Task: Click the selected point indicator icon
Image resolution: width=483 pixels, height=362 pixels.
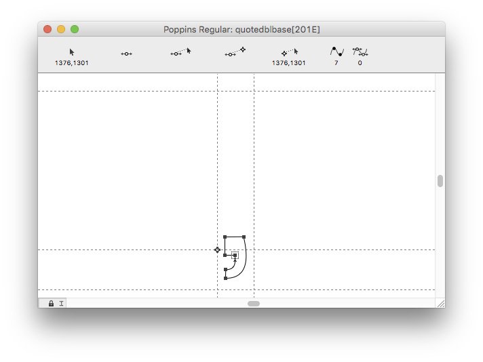Action: (x=126, y=54)
